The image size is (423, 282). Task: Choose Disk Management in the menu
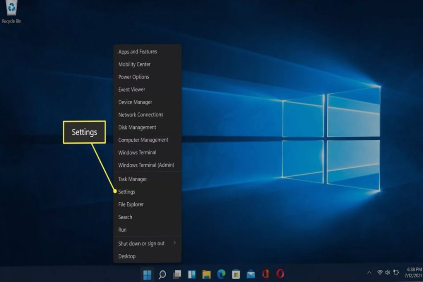click(x=147, y=128)
